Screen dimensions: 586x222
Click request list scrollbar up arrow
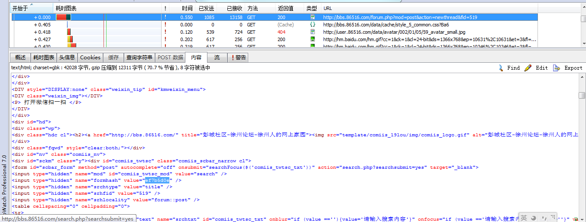pyautogui.click(x=583, y=7)
